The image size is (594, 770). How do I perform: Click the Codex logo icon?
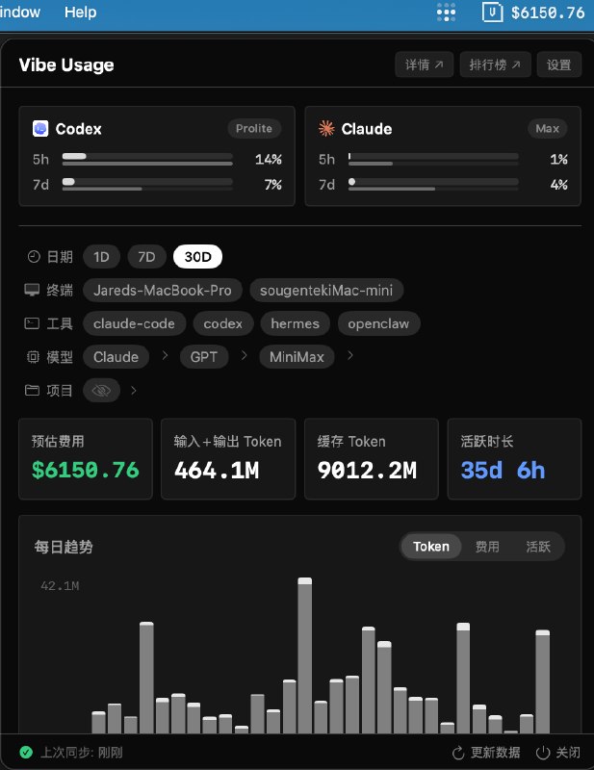tap(40, 129)
